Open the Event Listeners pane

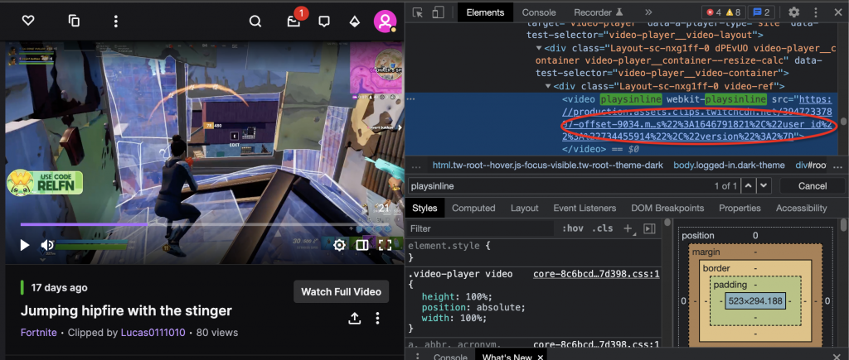585,208
